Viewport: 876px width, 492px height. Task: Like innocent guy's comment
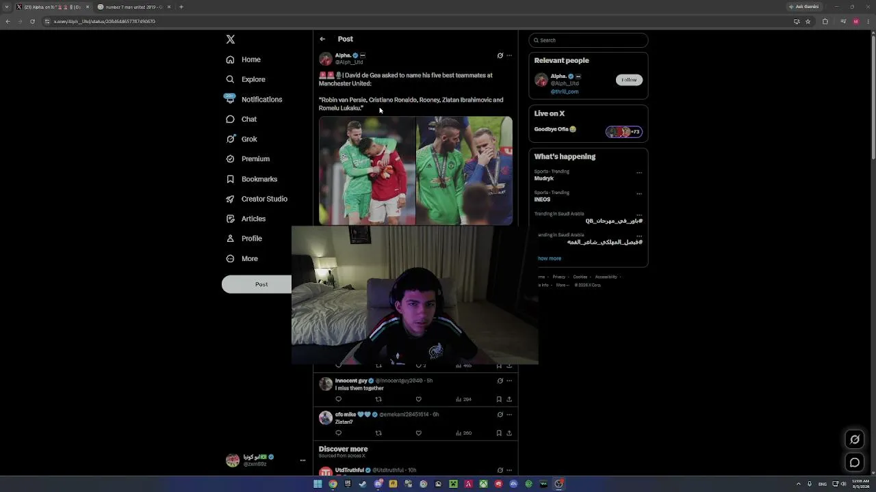418,399
